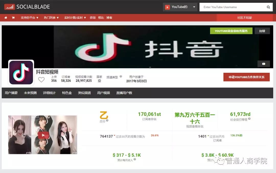Click help icon next to 预计每月收入
Viewport: 276px width, 173px height.
point(135,159)
